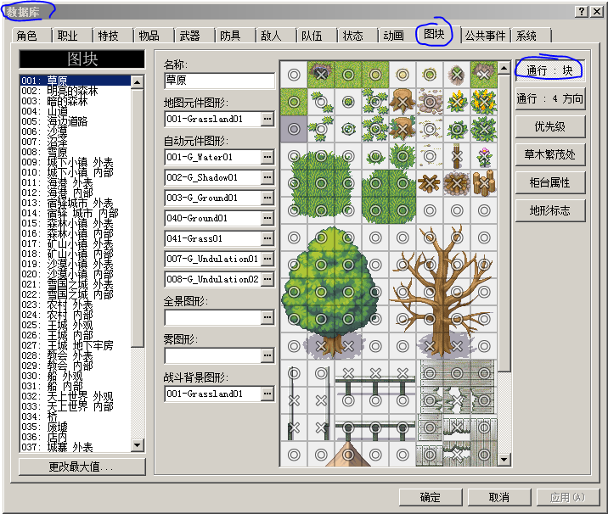Cancel with the 取消 button
608x514 pixels.
pyautogui.click(x=499, y=497)
